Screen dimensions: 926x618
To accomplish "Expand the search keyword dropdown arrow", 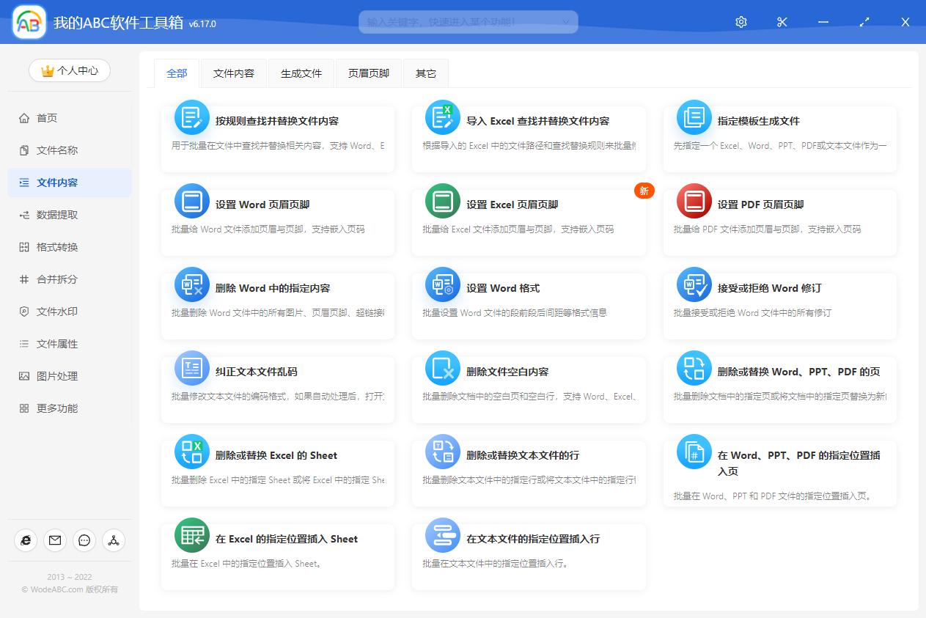I will [565, 22].
